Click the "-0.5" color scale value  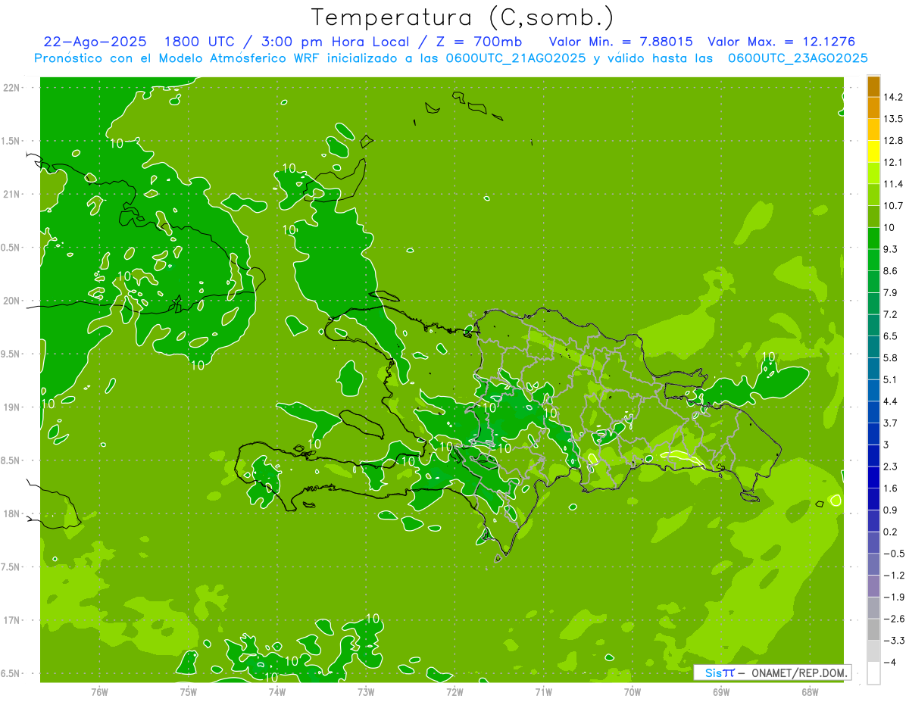pyautogui.click(x=894, y=554)
